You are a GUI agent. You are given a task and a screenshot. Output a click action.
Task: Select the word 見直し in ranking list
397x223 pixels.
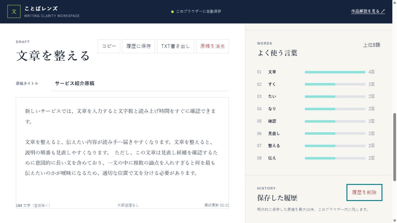point(274,133)
